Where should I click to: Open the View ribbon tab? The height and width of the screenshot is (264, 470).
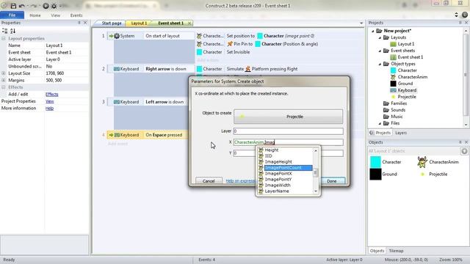click(56, 15)
